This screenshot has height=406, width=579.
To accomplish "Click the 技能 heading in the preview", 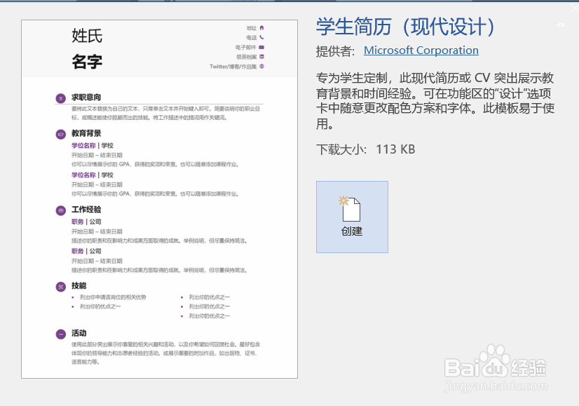I will pyautogui.click(x=79, y=285).
